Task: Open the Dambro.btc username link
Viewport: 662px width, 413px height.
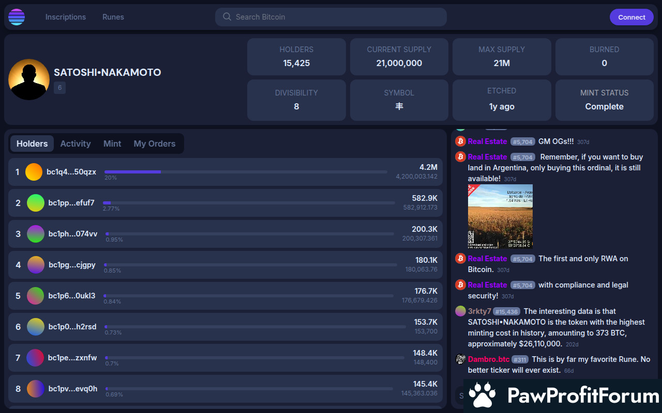Action: pyautogui.click(x=489, y=359)
